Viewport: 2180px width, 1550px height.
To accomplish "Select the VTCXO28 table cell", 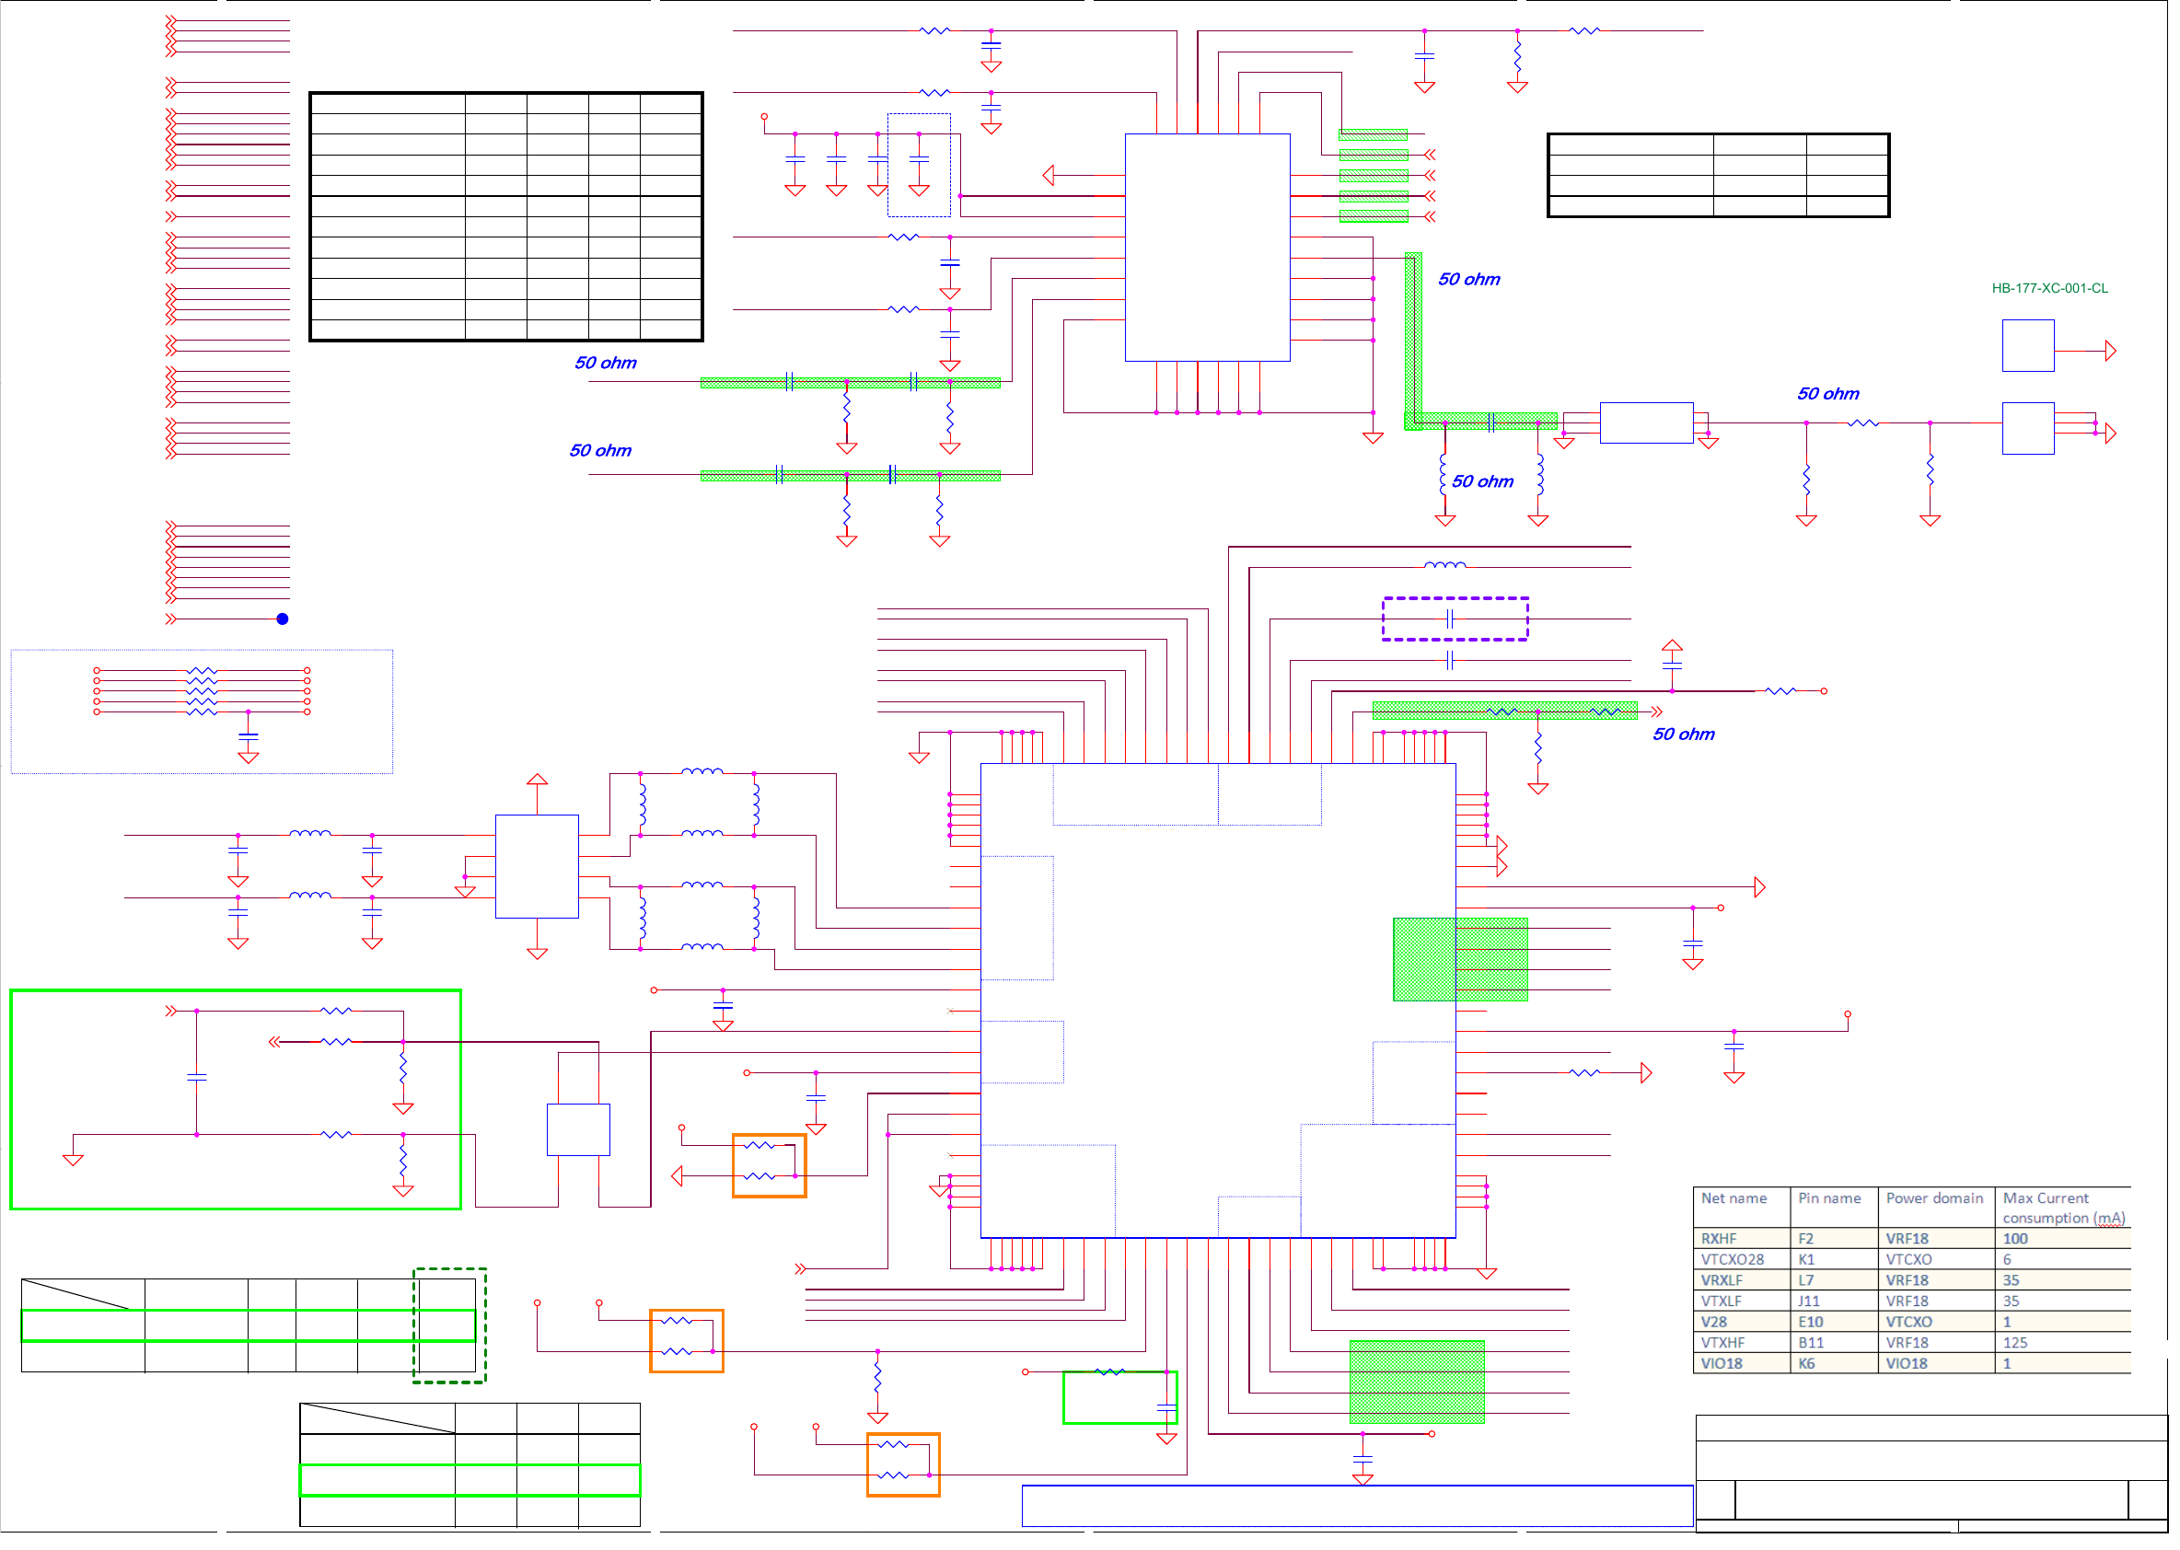I will pyautogui.click(x=1732, y=1260).
